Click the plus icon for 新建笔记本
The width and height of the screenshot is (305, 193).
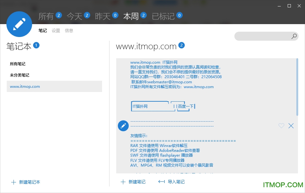point(13,182)
